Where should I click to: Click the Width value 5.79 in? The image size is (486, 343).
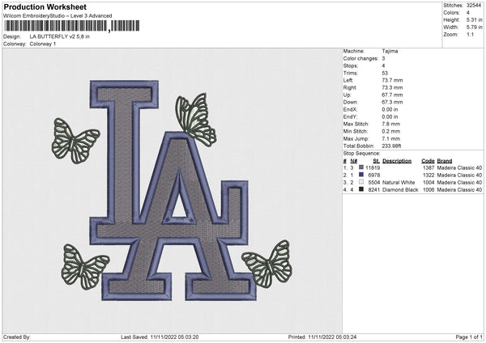474,28
